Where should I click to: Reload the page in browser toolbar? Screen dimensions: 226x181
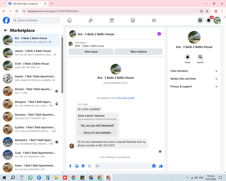point(17,11)
